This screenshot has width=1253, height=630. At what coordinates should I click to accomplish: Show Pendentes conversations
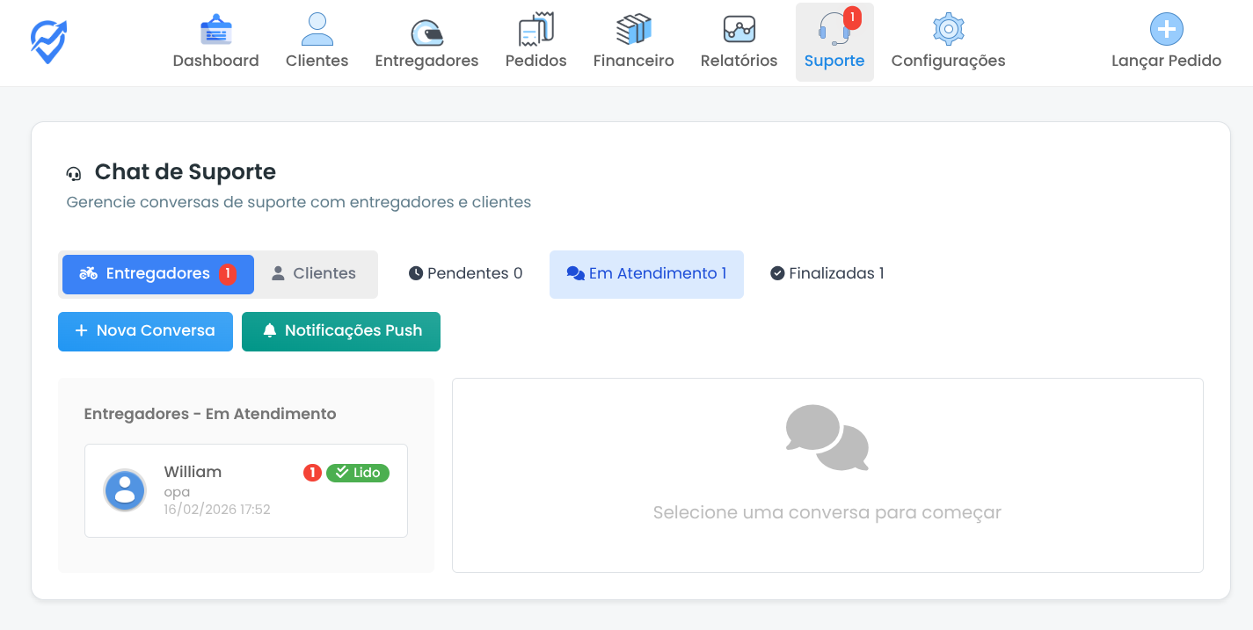465,274
